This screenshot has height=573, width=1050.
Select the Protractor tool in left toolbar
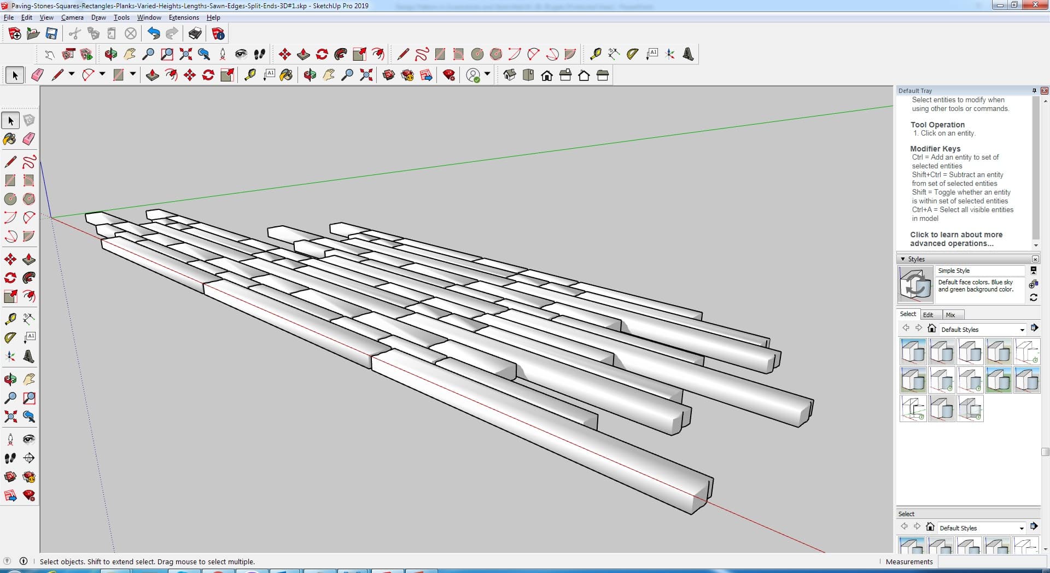(x=10, y=338)
